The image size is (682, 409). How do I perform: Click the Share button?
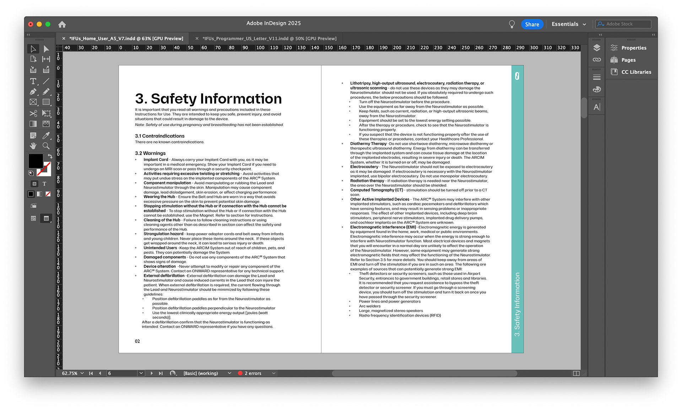[532, 24]
